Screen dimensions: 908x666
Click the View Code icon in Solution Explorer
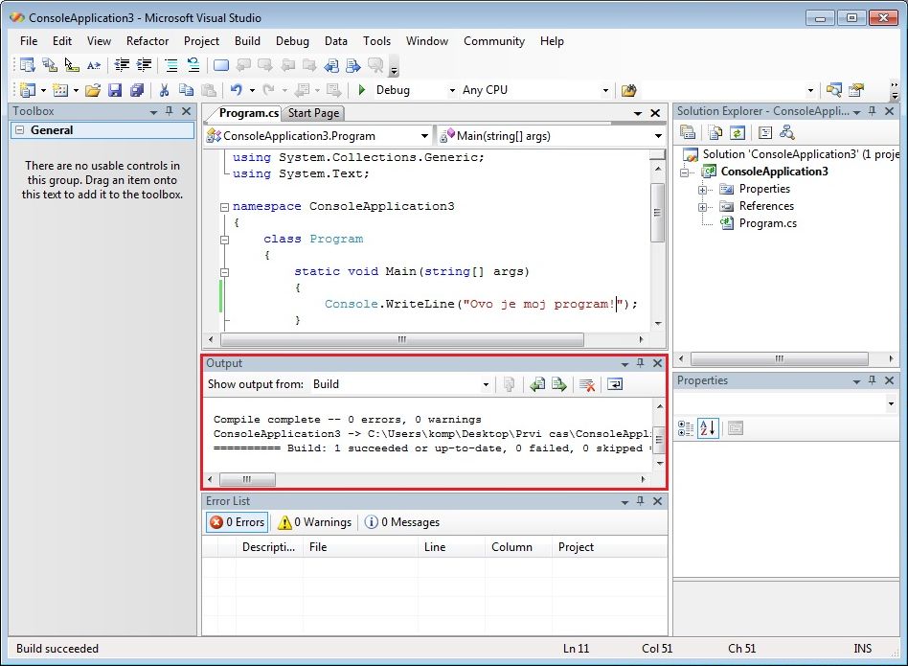pos(765,132)
